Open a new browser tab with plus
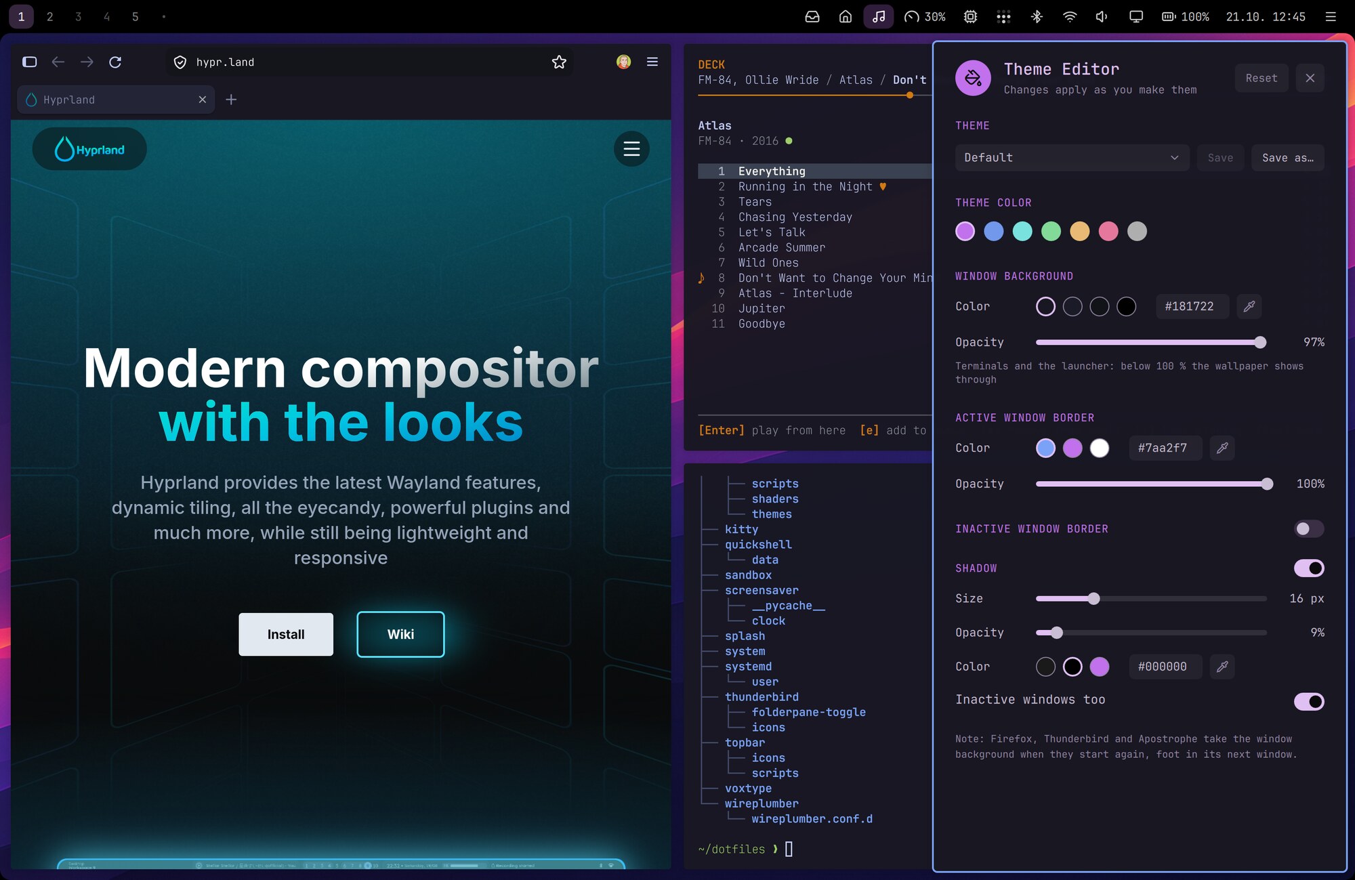This screenshot has width=1355, height=880. click(231, 100)
